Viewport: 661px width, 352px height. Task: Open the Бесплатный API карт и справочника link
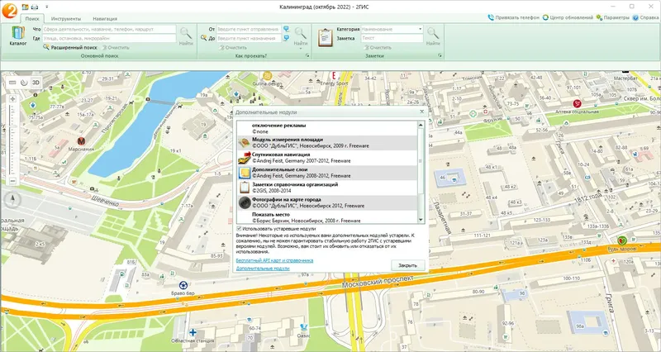click(274, 260)
